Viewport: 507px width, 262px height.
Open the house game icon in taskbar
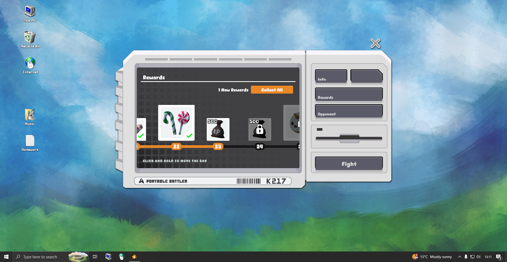[x=134, y=257]
